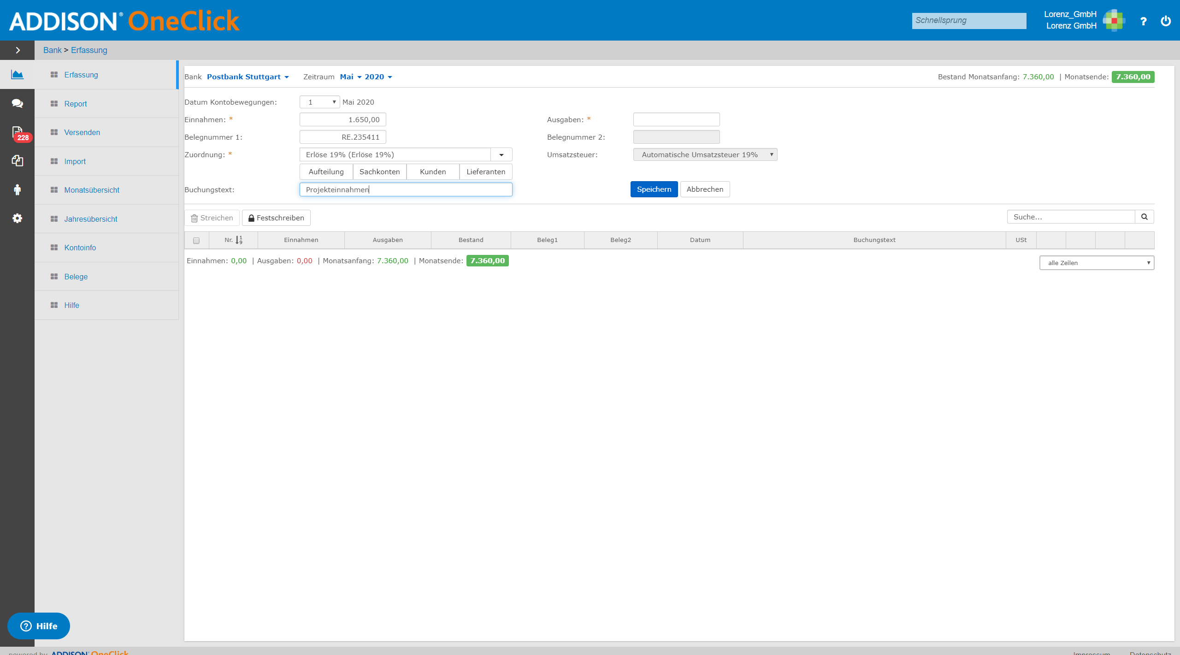Click the Speichern button
Image resolution: width=1180 pixels, height=655 pixels.
654,189
